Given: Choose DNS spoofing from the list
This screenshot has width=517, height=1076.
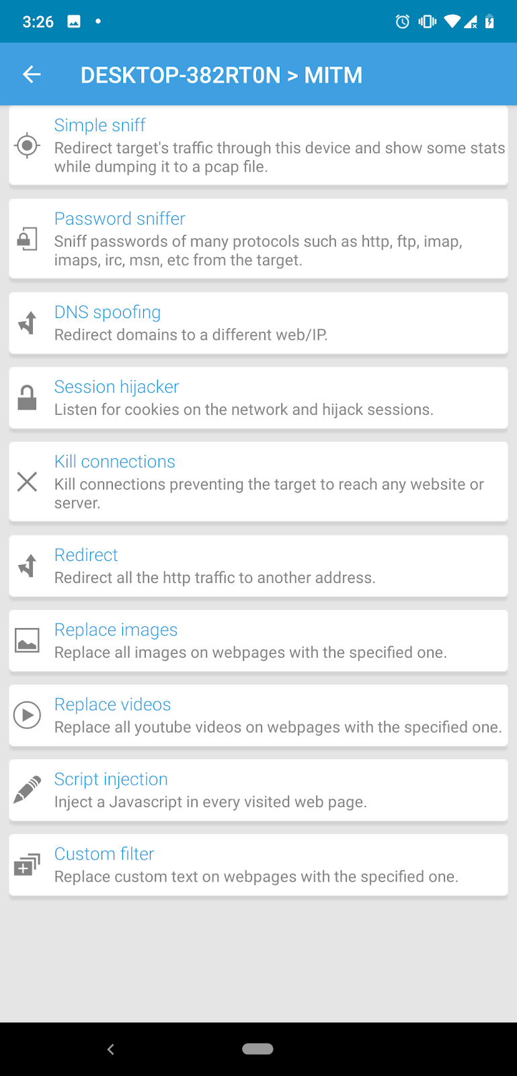Looking at the screenshot, I should coord(108,312).
